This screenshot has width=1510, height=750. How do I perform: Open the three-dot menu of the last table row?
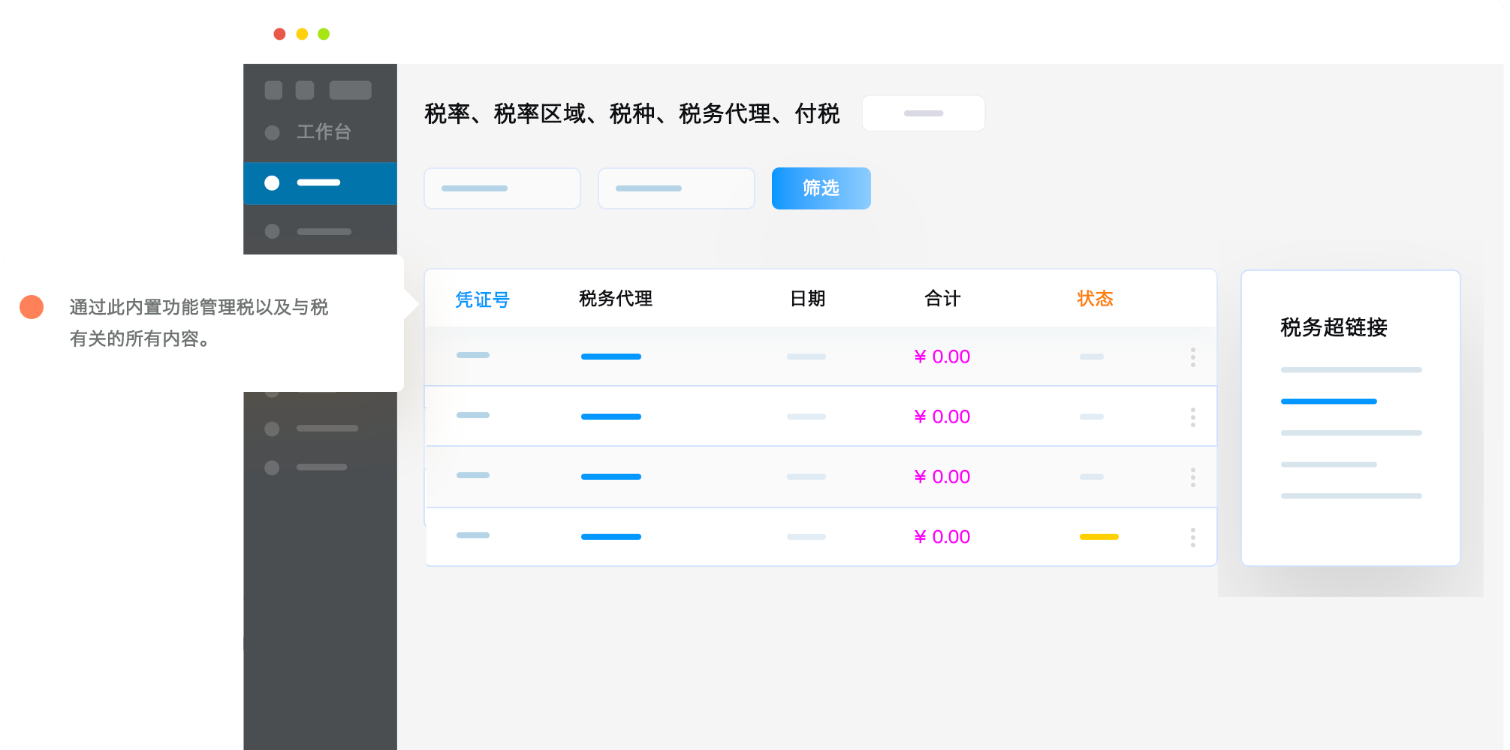(x=1192, y=537)
